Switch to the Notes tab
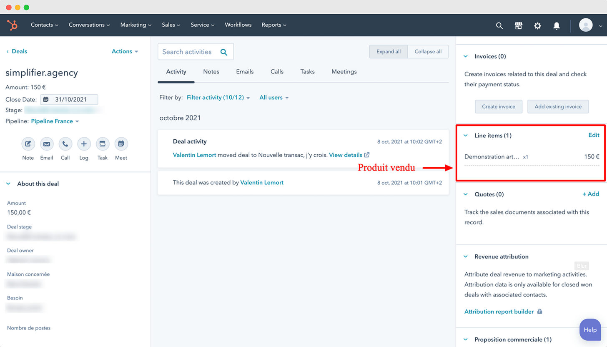 click(211, 72)
